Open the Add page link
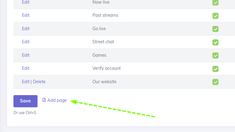235x132 pixels. [x=57, y=100]
